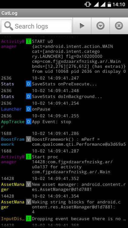Tap the BoostFramework tag label
This screenshot has height=228, width=128.
(13, 142)
